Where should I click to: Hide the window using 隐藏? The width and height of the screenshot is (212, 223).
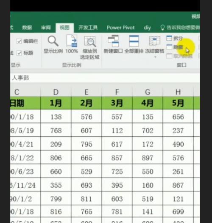(x=175, y=47)
